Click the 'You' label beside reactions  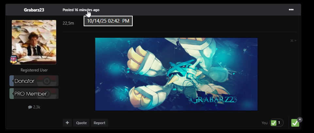[265, 123]
